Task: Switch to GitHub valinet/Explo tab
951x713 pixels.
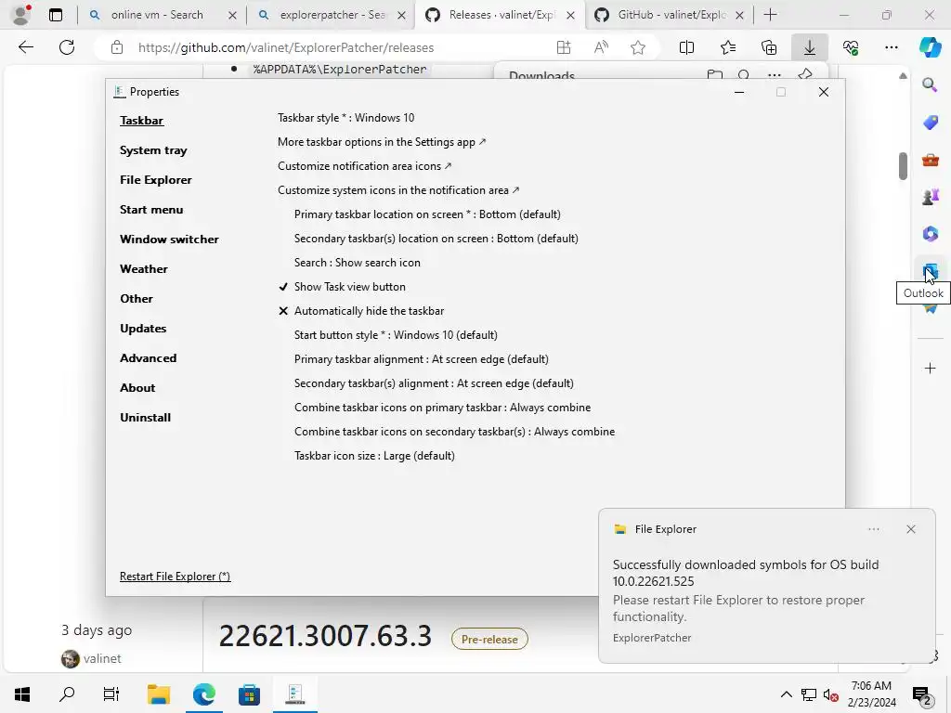Action: tap(671, 15)
